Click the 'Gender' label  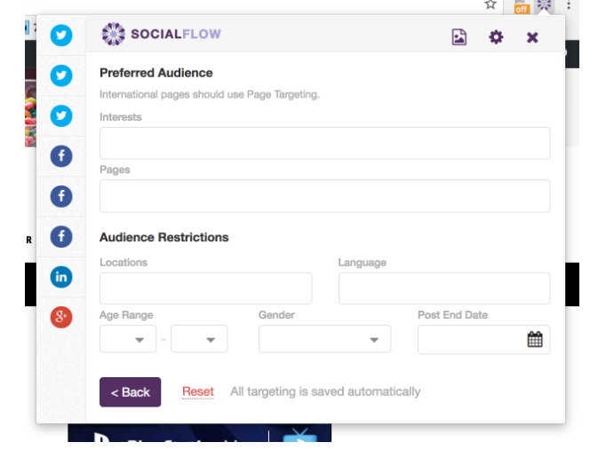(276, 315)
